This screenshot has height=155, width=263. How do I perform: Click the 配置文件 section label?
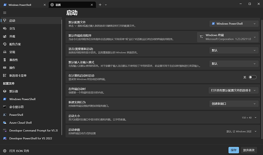click(9, 83)
